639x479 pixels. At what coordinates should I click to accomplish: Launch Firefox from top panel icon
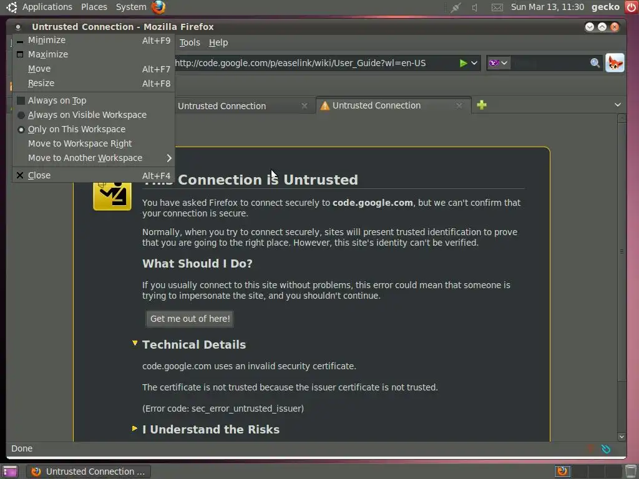click(x=159, y=7)
